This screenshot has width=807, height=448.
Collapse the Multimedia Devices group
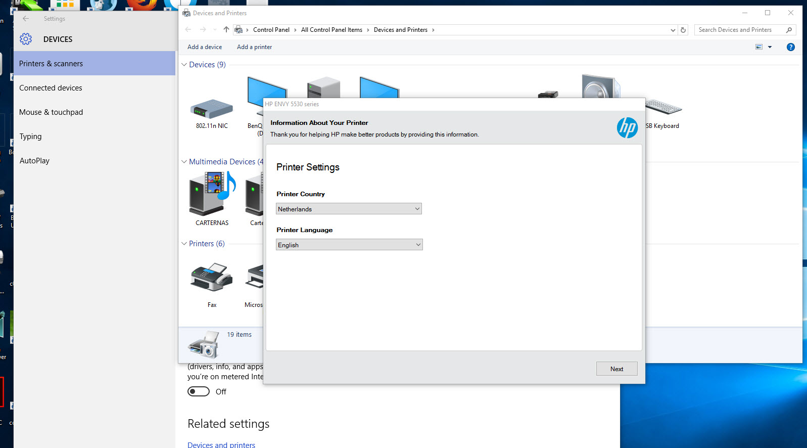184,162
